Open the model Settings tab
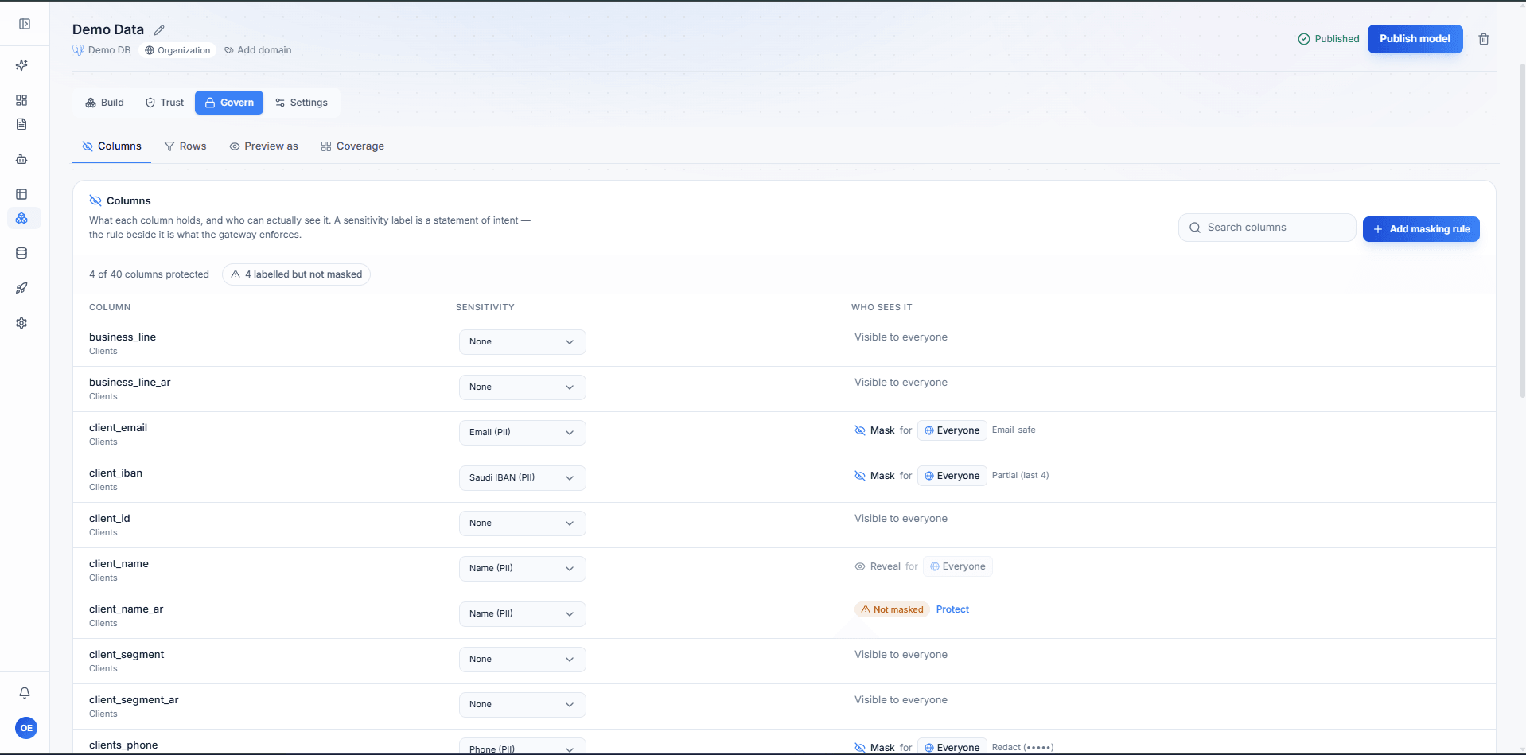 [302, 103]
